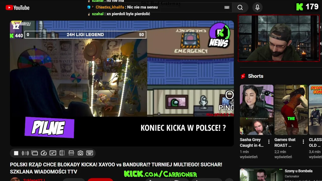This screenshot has height=181, width=322.
Task: Click the 'Sasha Grey Caught in 4...' title
Action: pyautogui.click(x=252, y=143)
